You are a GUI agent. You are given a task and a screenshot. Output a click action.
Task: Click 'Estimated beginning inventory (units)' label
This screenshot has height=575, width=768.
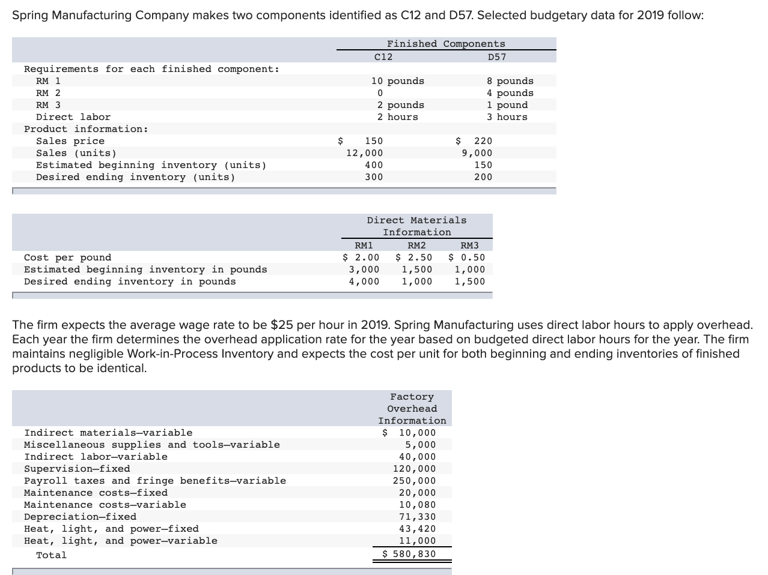click(151, 165)
